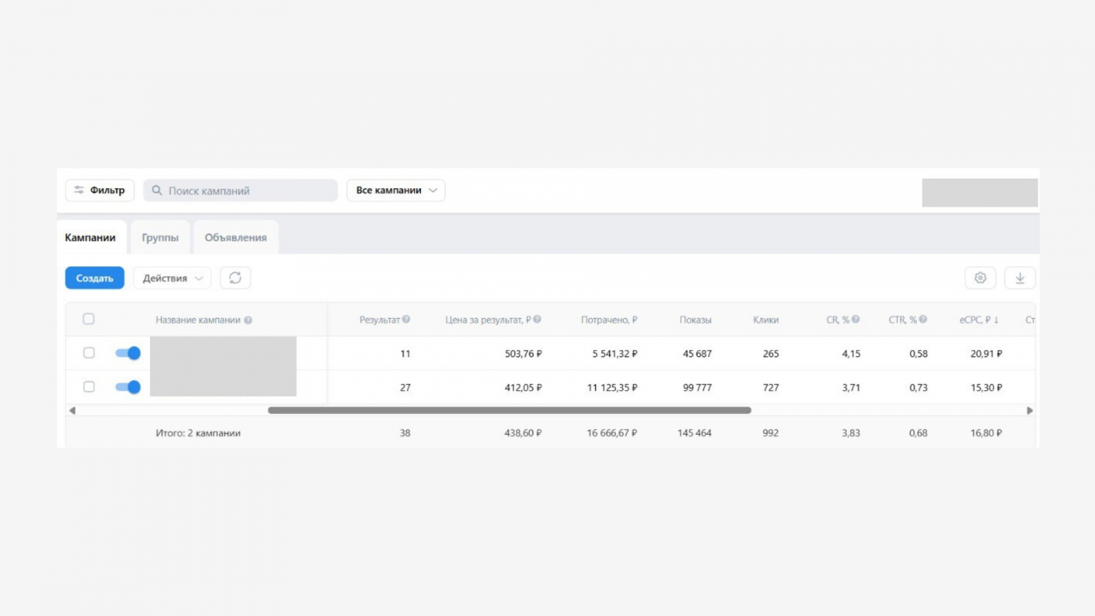Show help for Цена за результат column
The image size is (1095, 616).
point(537,320)
